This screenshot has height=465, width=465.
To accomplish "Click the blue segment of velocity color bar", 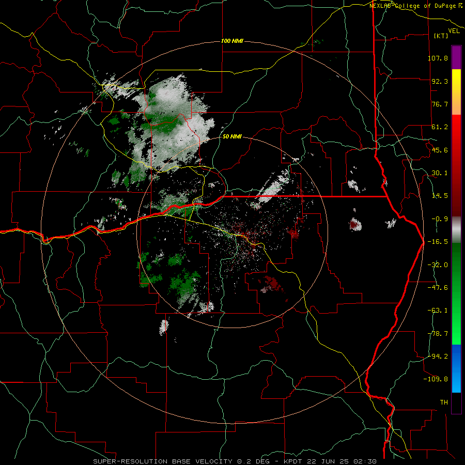I will tap(456, 368).
